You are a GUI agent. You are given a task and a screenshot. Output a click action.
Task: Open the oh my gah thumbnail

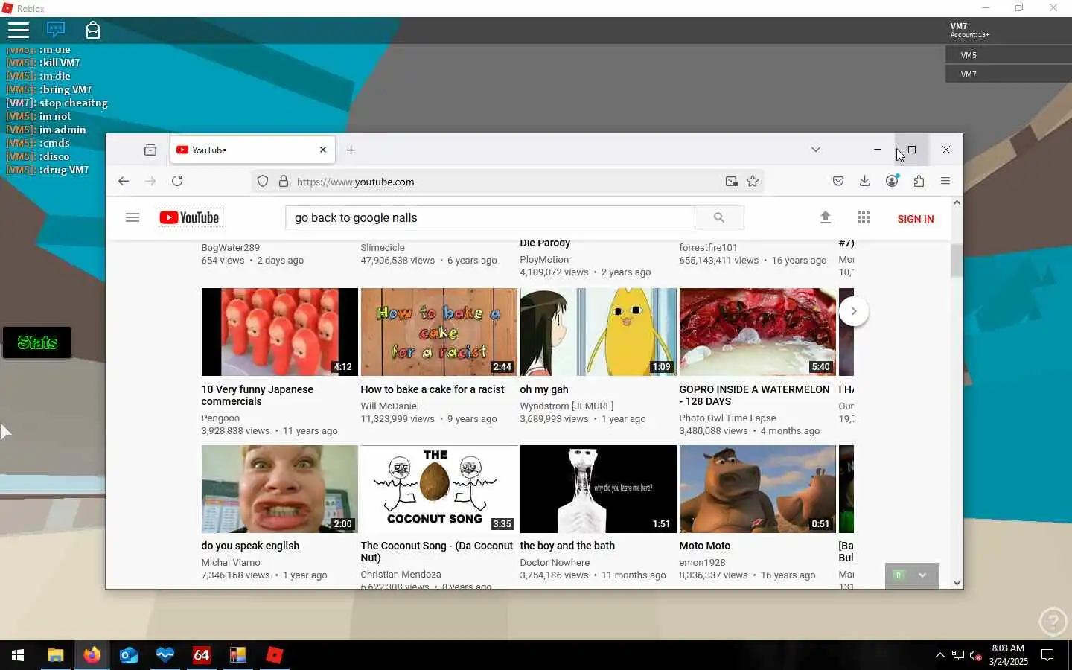pos(598,332)
